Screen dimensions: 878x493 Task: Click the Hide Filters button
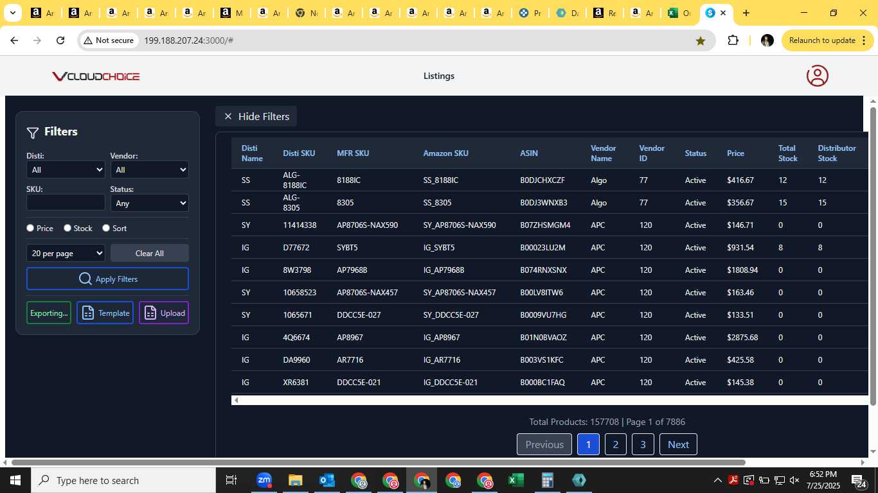(256, 116)
